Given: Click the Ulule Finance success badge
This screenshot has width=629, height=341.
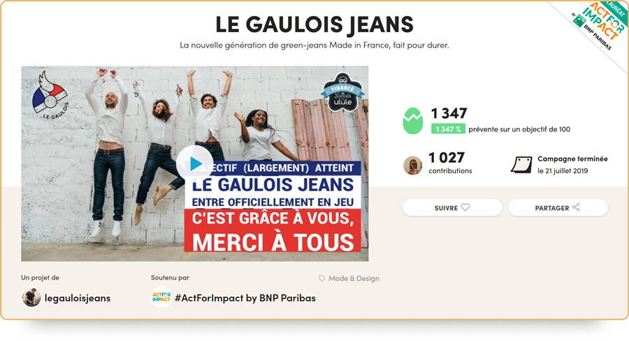Looking at the screenshot, I should 342,93.
